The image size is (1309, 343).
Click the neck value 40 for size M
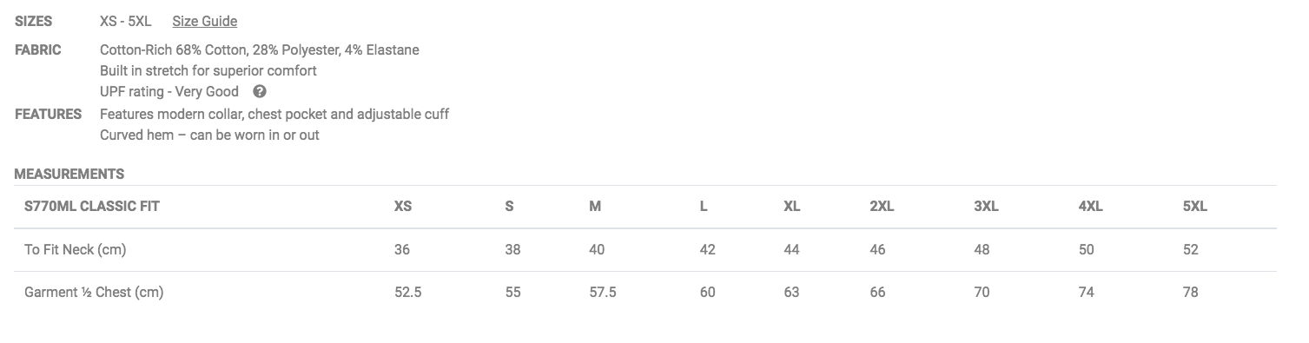pyautogui.click(x=597, y=250)
